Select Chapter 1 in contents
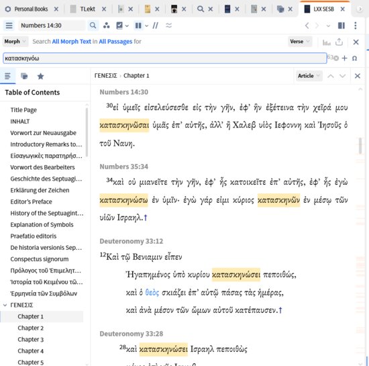The image size is (369, 366). click(31, 316)
